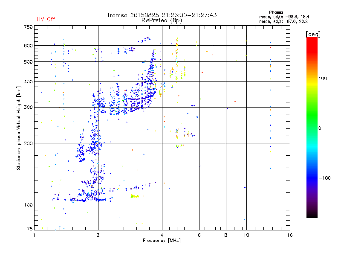Click the x-axis label '4'
Viewport: 341px width, 256px height.
point(162,235)
